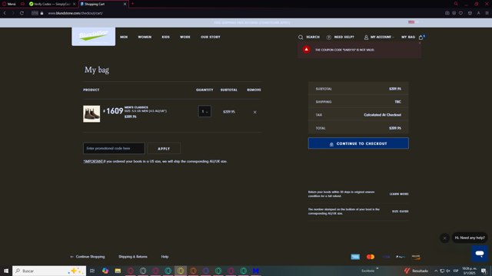492x276 pixels.
Task: Apply the promotional code
Action: tap(164, 149)
